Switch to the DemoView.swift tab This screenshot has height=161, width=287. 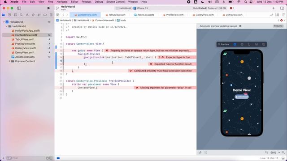click(x=233, y=15)
